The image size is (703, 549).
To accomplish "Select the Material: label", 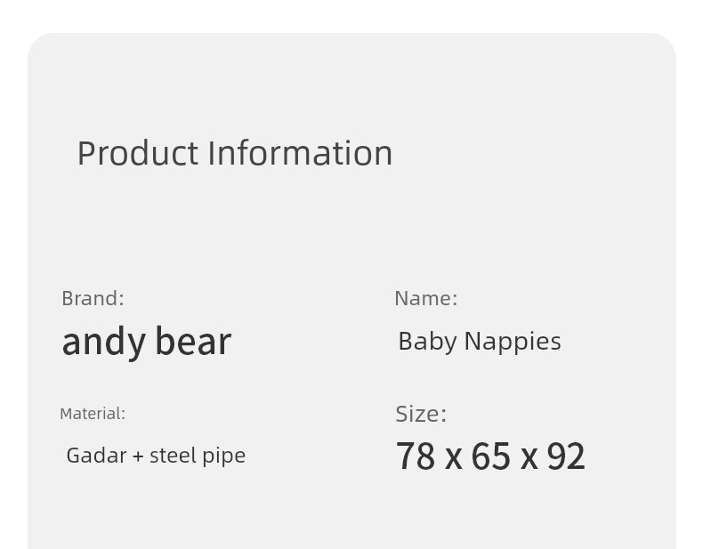I will pyautogui.click(x=93, y=414).
